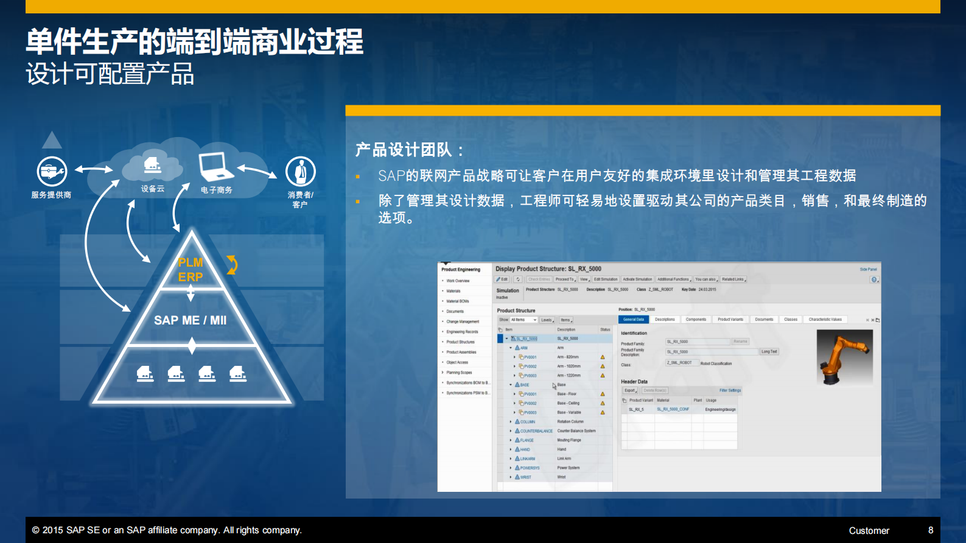Click the orange robot arm thumbnail

[x=844, y=358]
